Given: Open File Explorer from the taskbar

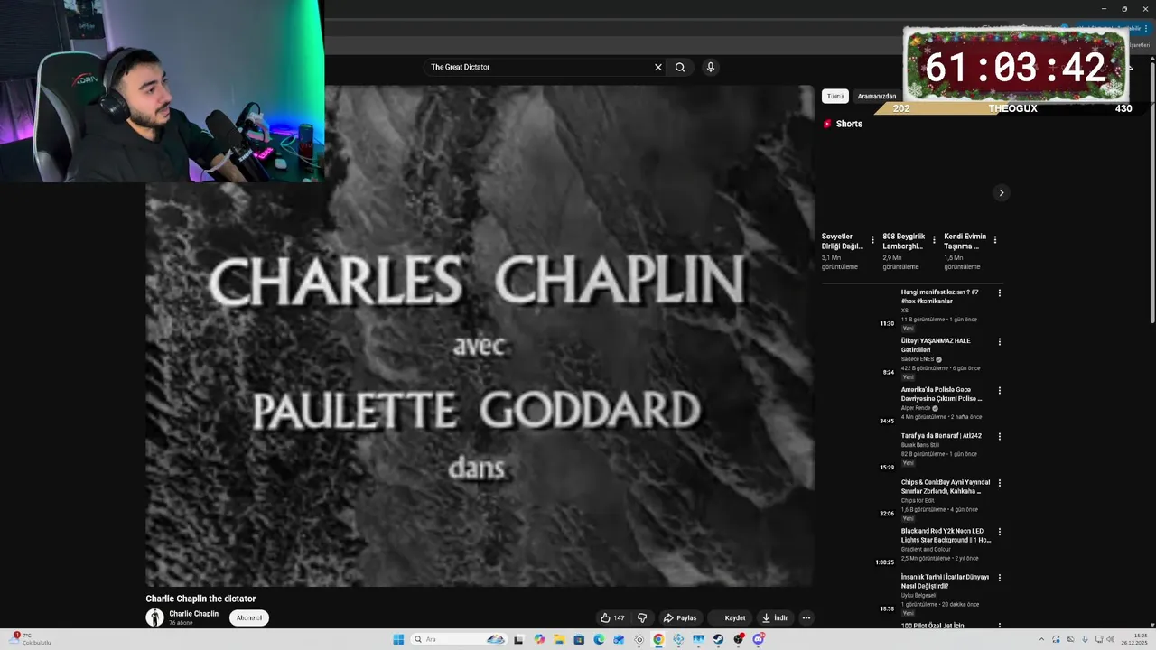Looking at the screenshot, I should [x=559, y=639].
